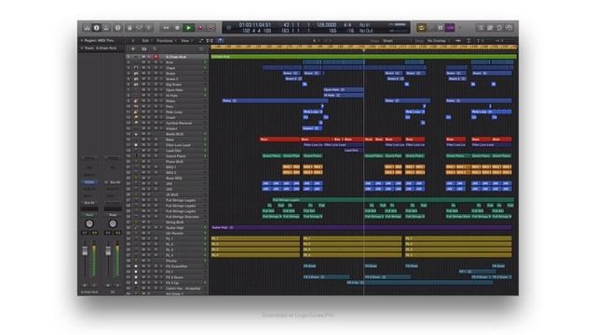This screenshot has height=335, width=596.
Task: Toggle the Inspector icon in toolbar
Action: coord(97,28)
